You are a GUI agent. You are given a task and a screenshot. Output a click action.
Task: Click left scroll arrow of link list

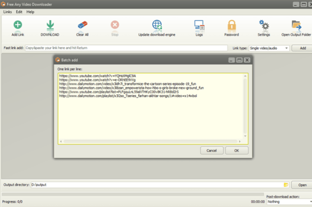(61, 141)
